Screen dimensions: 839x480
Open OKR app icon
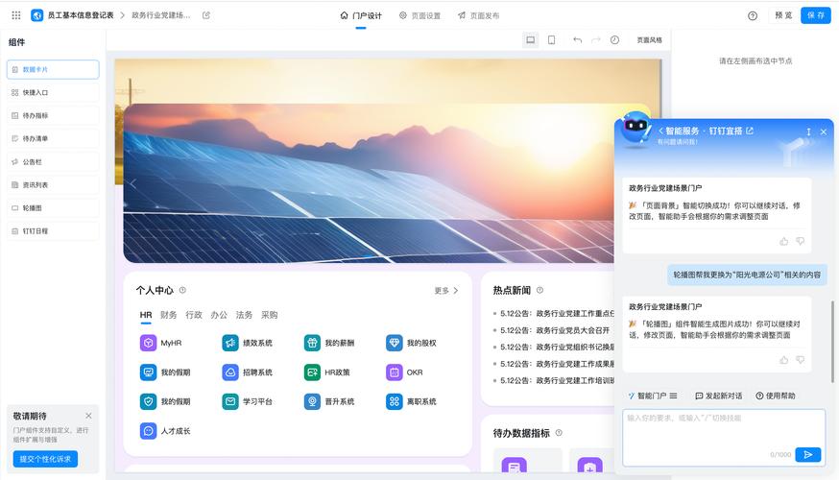pos(395,372)
